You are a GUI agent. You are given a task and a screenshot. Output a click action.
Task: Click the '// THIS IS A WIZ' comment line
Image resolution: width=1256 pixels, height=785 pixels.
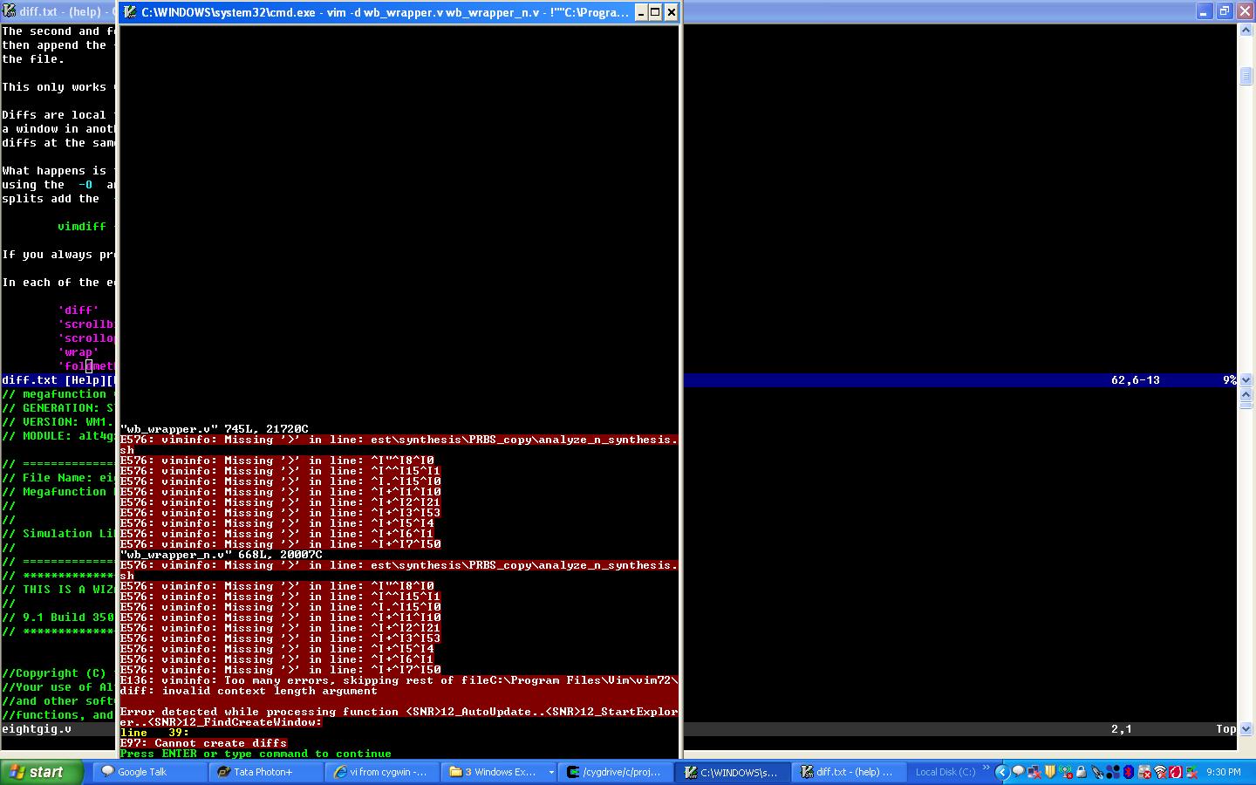point(58,590)
